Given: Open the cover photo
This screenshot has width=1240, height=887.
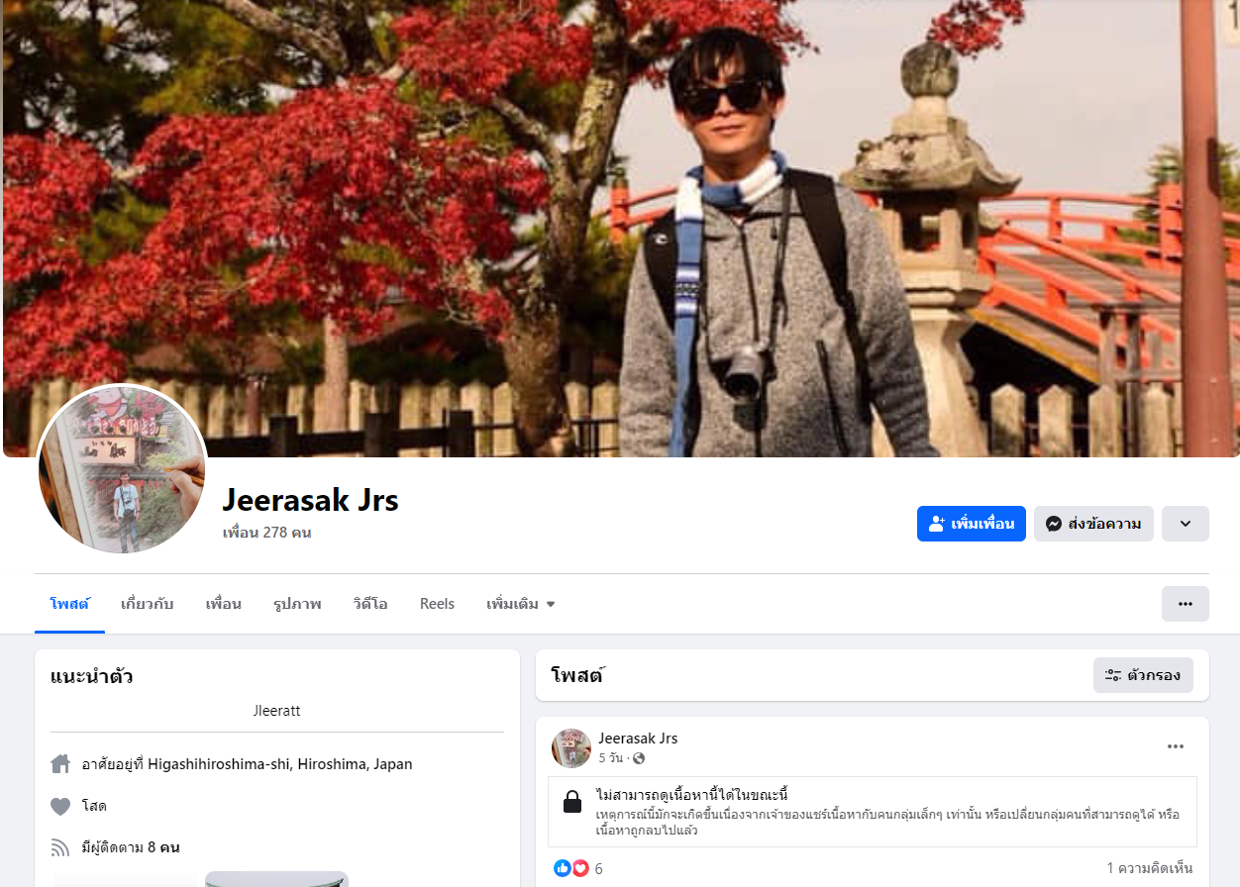Looking at the screenshot, I should pos(620,228).
